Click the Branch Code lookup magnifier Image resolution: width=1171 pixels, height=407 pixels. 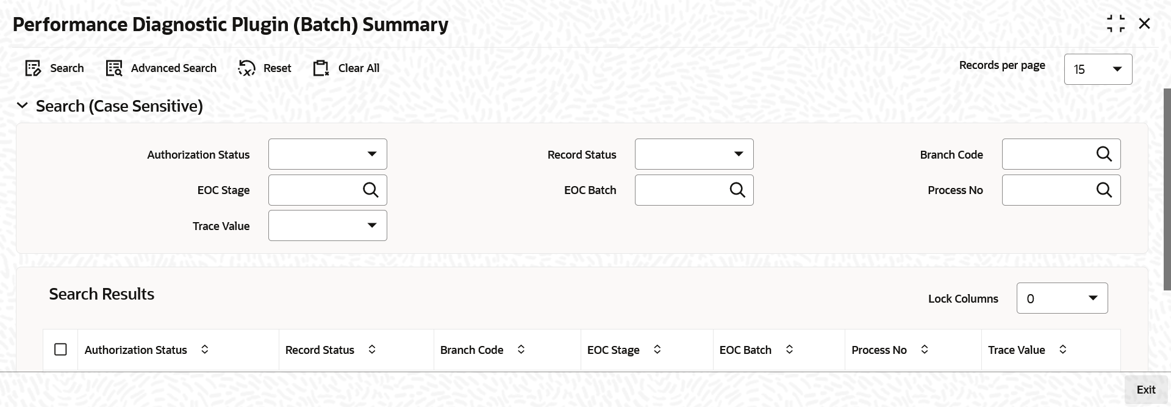[x=1105, y=154]
